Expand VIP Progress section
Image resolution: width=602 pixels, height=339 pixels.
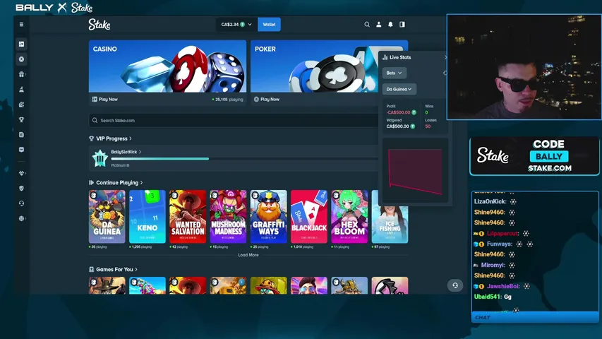pyautogui.click(x=111, y=138)
